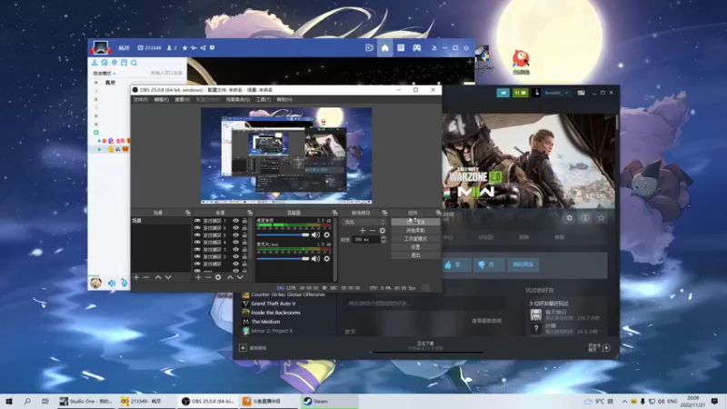727x409 pixels.
Task: Open Steam game info icon
Action: pyautogui.click(x=585, y=218)
